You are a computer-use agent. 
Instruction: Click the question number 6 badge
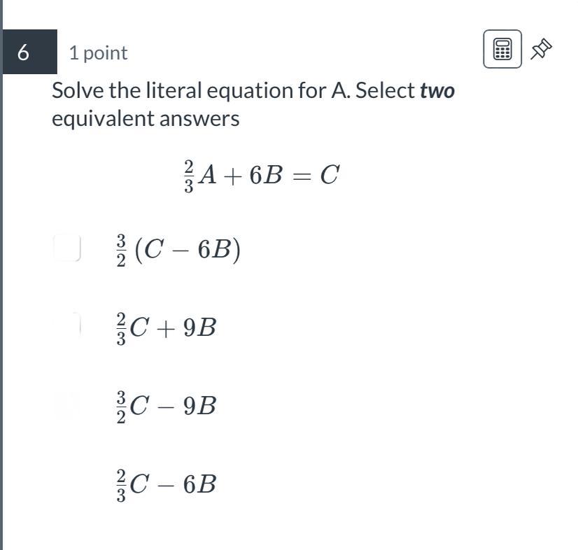click(x=24, y=52)
